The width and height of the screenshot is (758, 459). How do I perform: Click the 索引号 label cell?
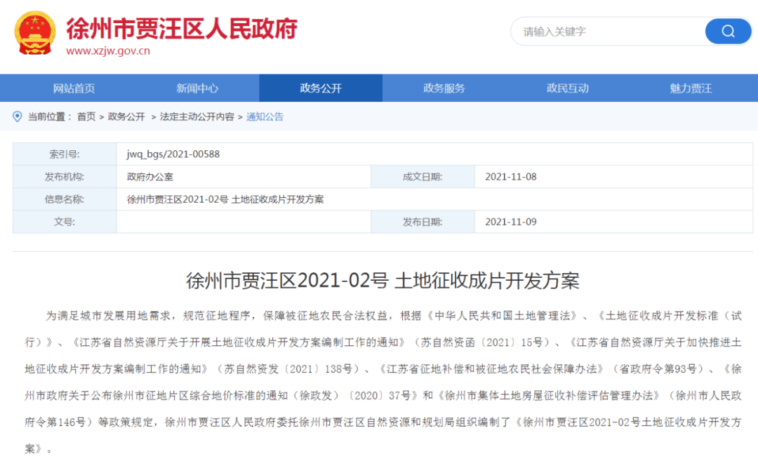65,154
